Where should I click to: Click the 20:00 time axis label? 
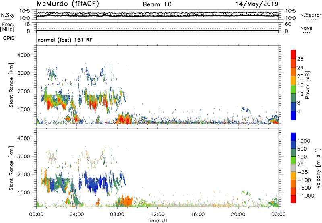[x=238, y=215]
